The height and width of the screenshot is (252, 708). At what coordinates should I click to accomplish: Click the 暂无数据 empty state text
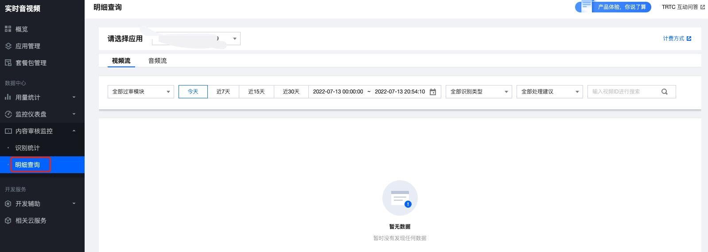point(400,226)
